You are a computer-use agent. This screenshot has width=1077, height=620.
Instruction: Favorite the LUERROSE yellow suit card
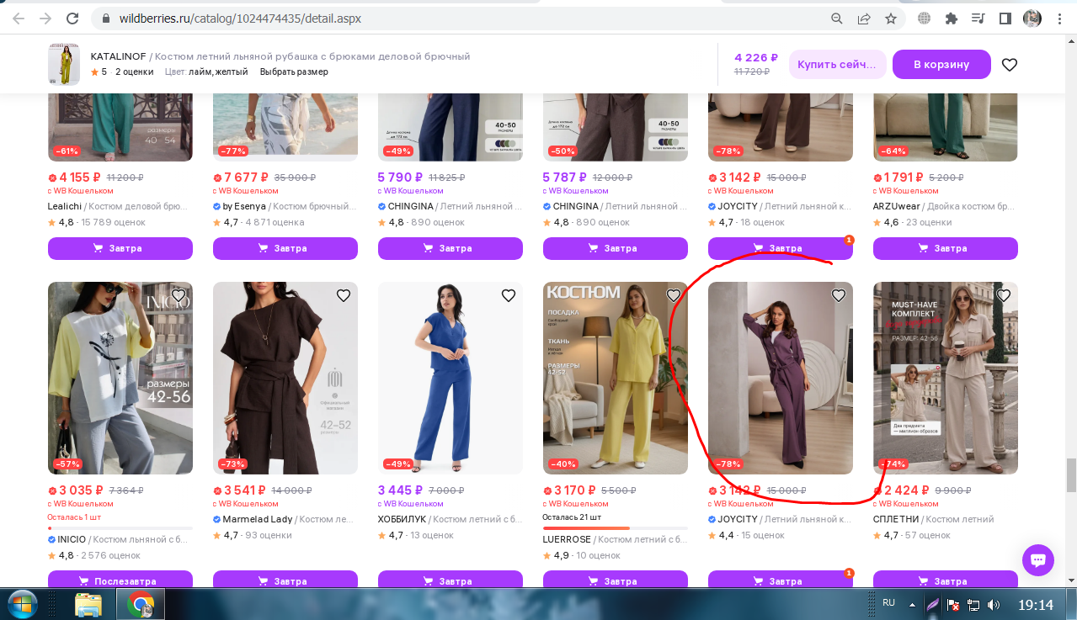674,295
